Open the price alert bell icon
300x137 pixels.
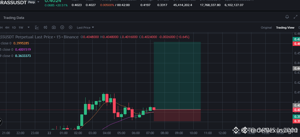point(287,17)
